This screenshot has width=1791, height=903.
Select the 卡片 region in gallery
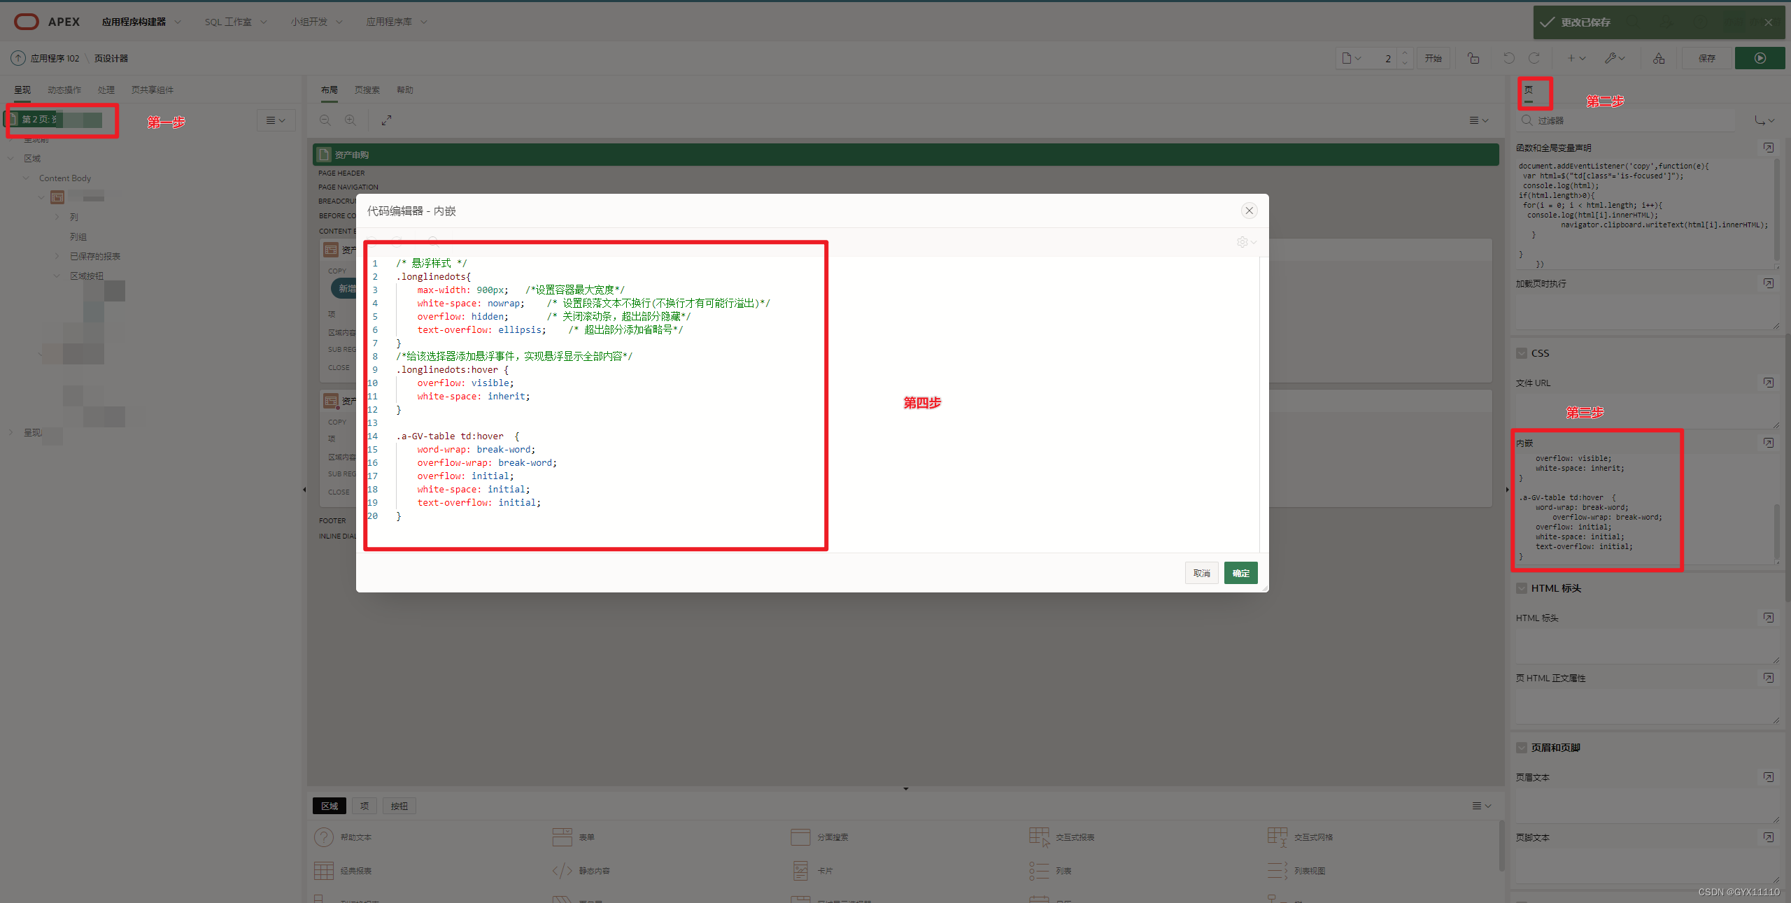pos(812,871)
